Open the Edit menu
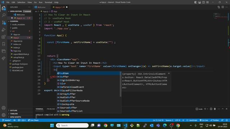This screenshot has height=129, width=230. coord(13,2)
